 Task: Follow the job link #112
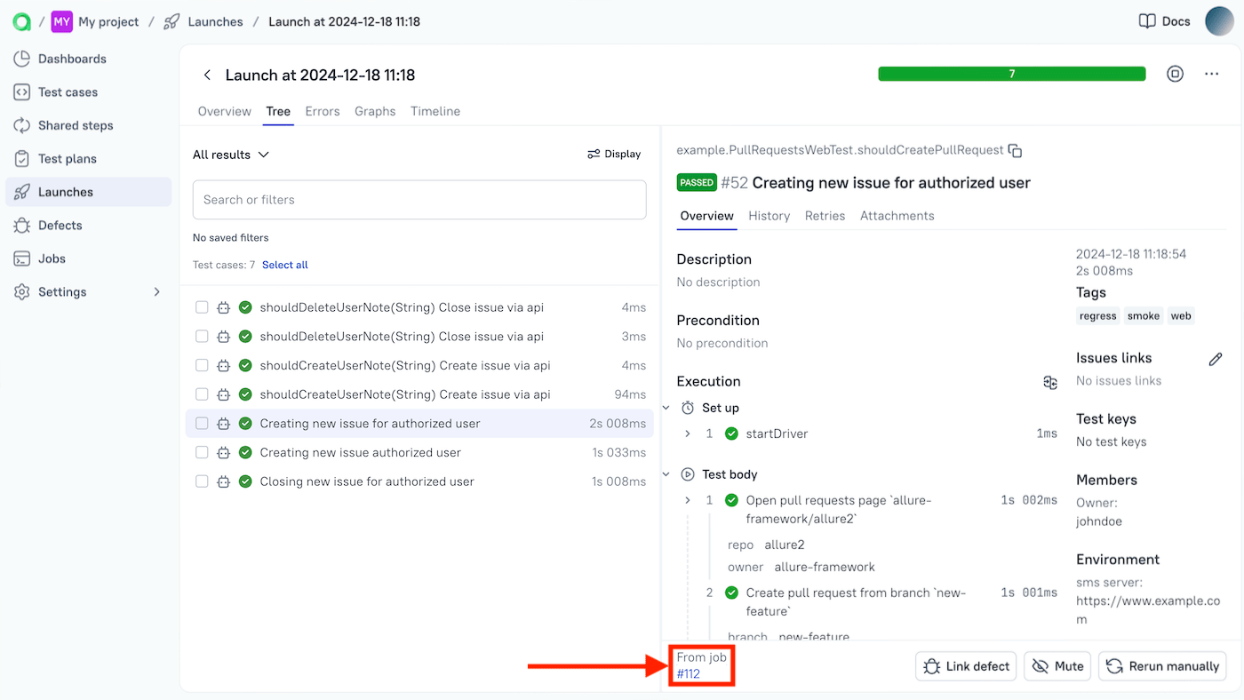tap(688, 674)
